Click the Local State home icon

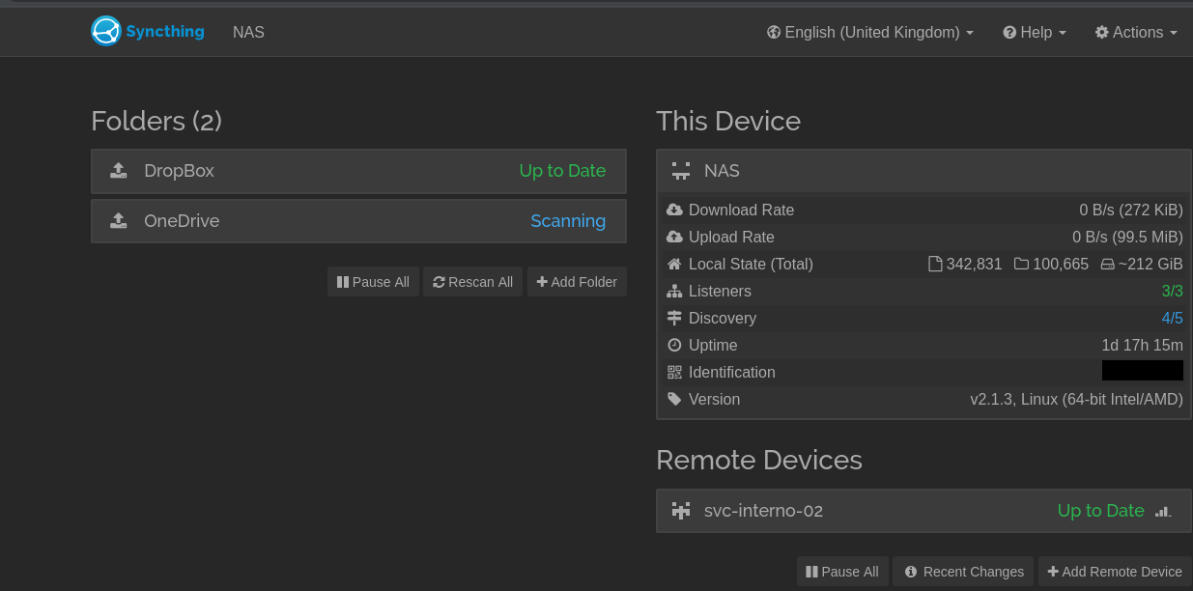click(674, 264)
